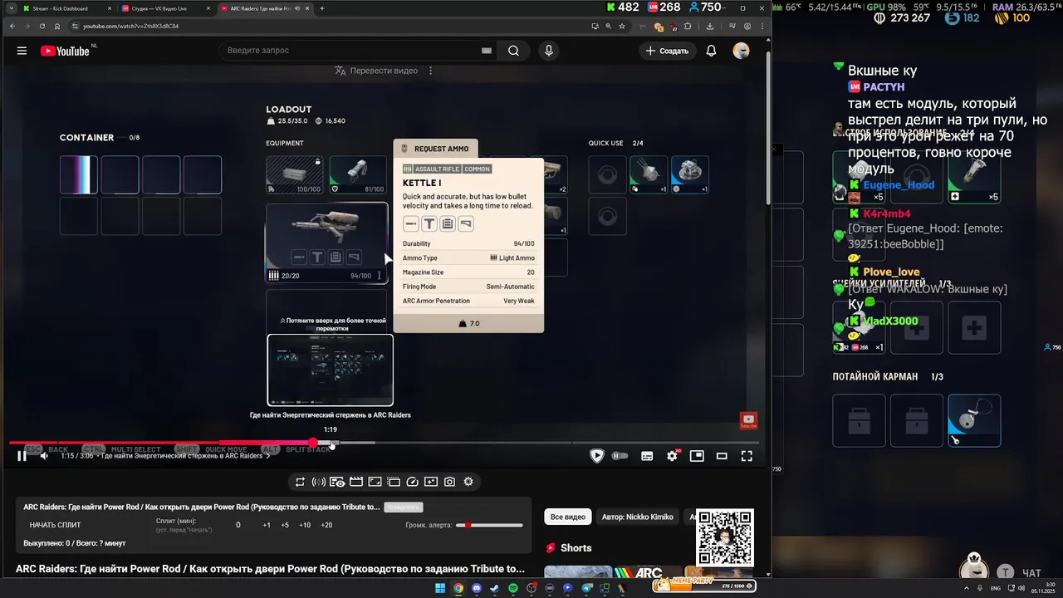Select the '+5' split minutes option

click(x=285, y=525)
